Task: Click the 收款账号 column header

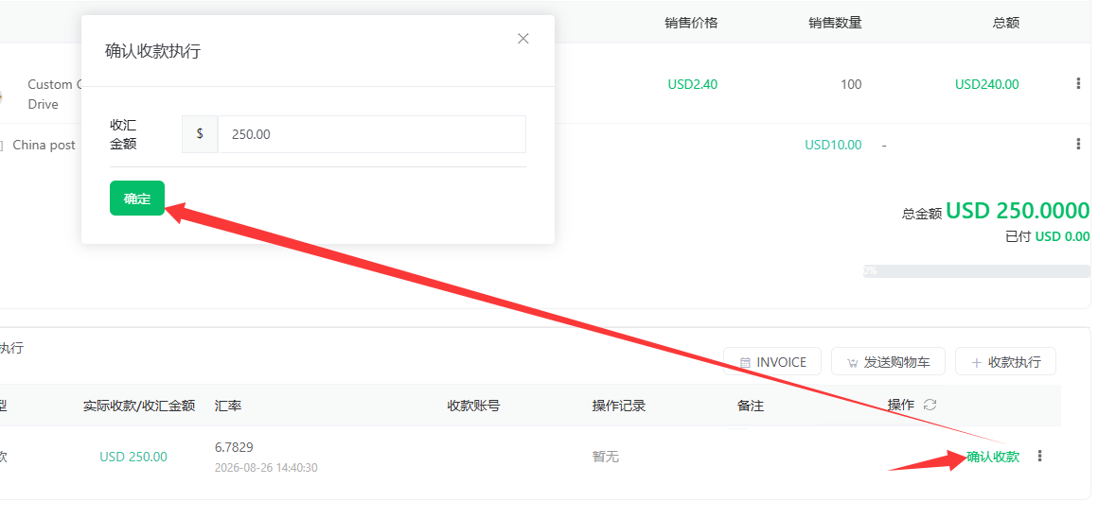Action: click(473, 406)
